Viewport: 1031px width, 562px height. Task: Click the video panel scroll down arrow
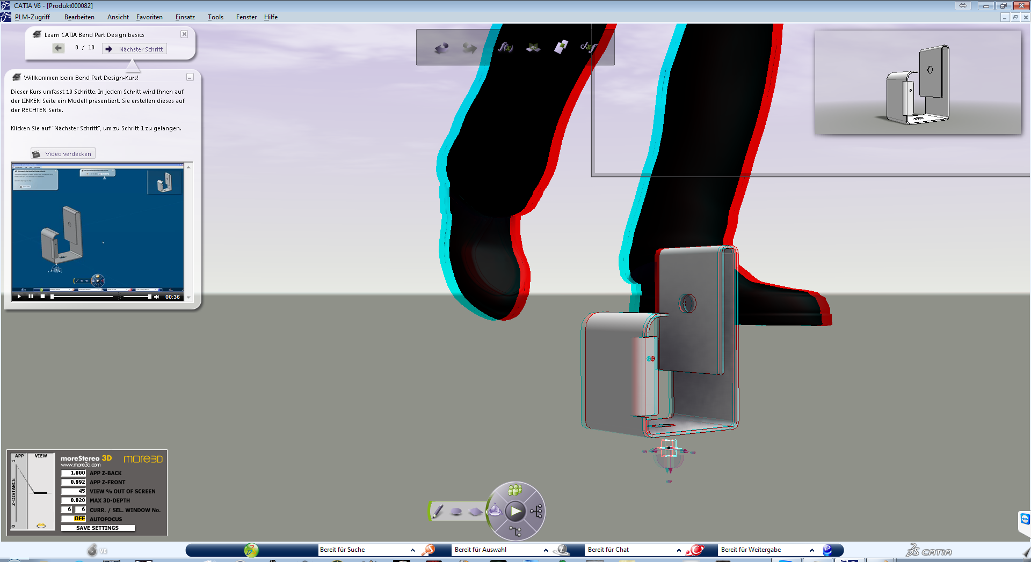click(188, 297)
